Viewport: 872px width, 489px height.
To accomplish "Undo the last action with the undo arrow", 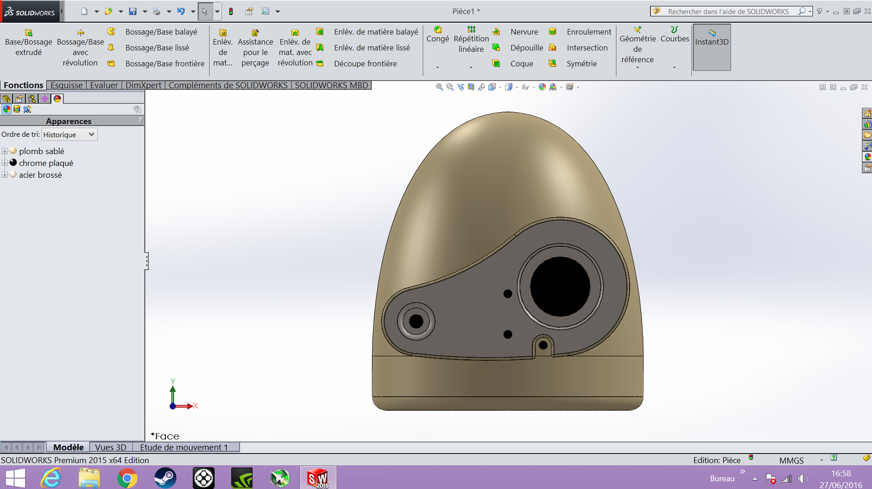I will (x=181, y=11).
